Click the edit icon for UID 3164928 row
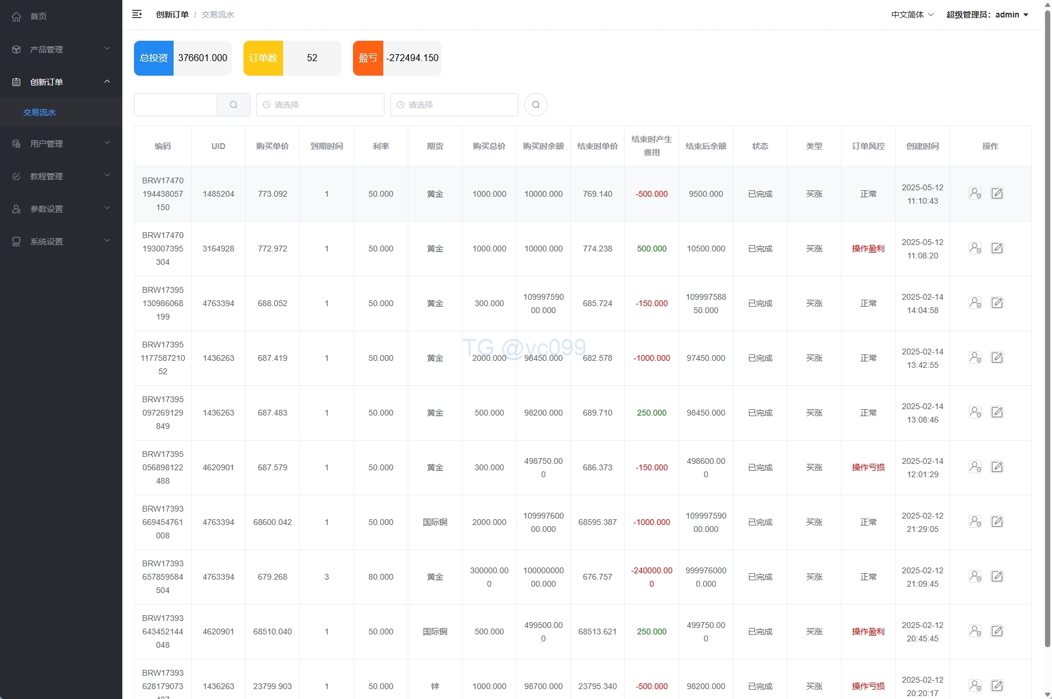Screen dimensions: 1052x699 [997, 249]
